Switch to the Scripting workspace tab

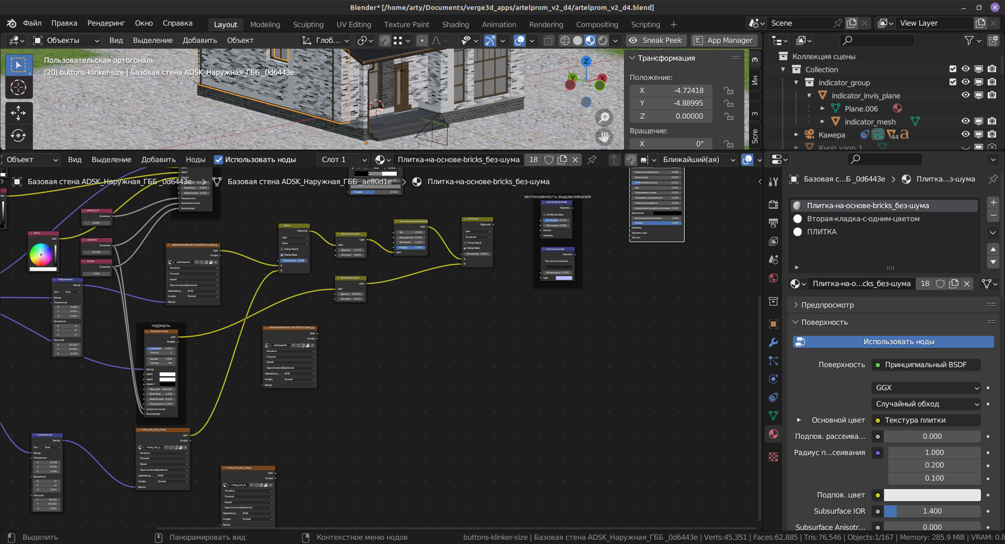645,25
